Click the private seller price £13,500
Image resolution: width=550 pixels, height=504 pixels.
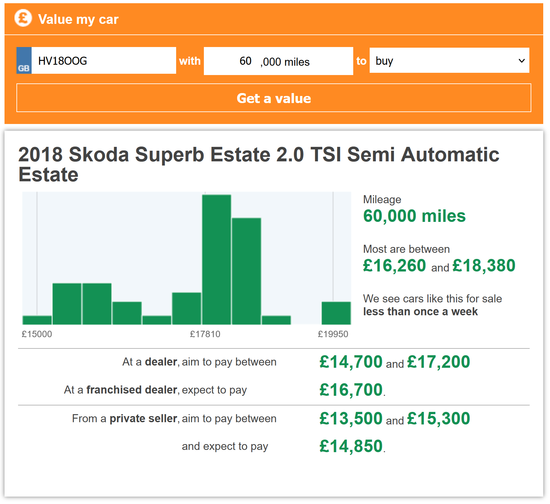(x=351, y=418)
